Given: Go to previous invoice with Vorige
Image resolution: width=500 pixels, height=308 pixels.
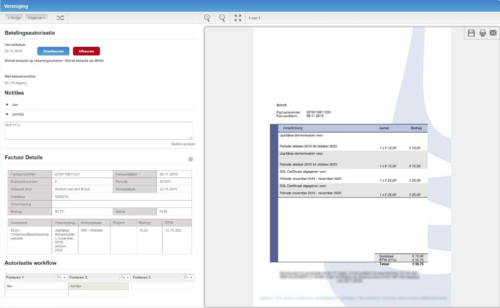Looking at the screenshot, I should (14, 18).
